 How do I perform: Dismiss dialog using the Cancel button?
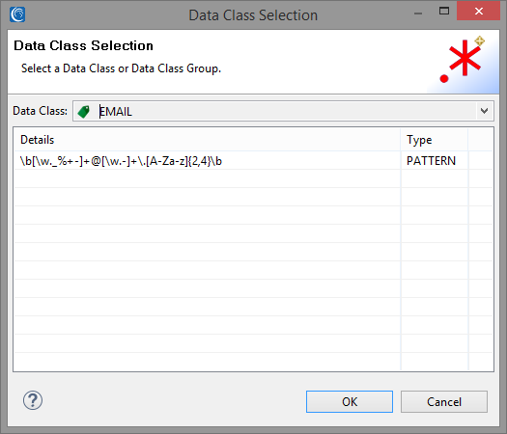click(444, 402)
